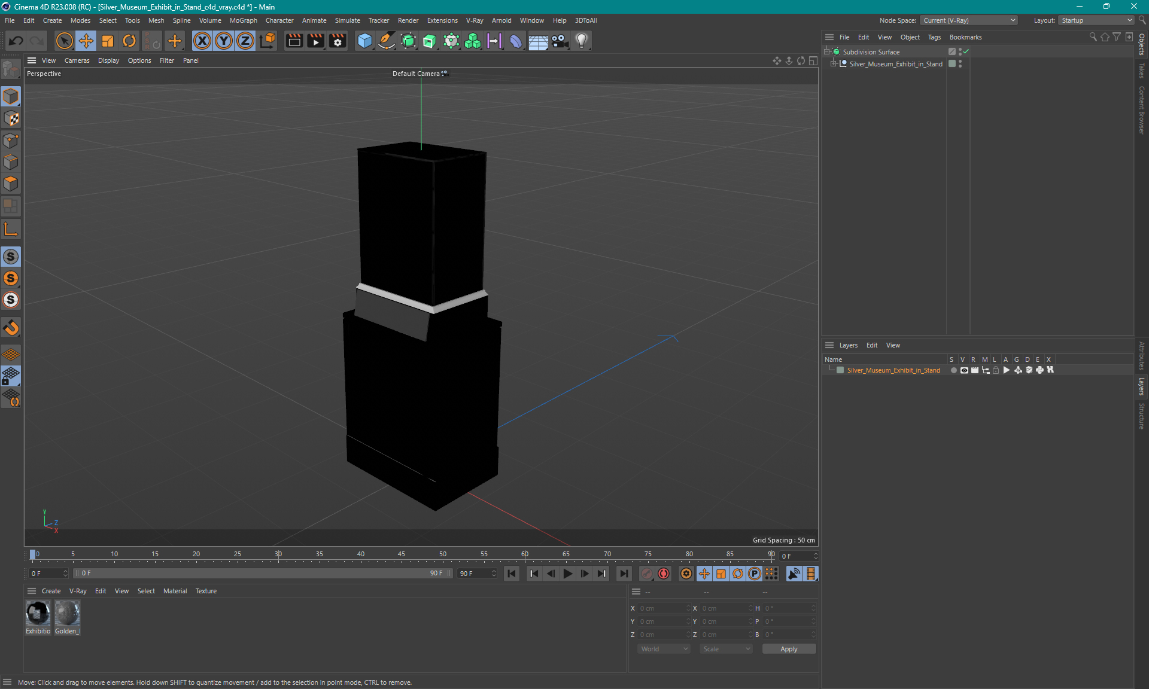The height and width of the screenshot is (689, 1149).
Task: Switch to Texture mode checker icon
Action: coord(11,118)
